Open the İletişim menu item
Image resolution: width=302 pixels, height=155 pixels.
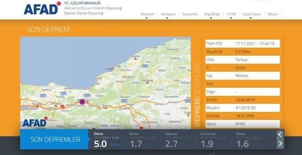coord(273,14)
